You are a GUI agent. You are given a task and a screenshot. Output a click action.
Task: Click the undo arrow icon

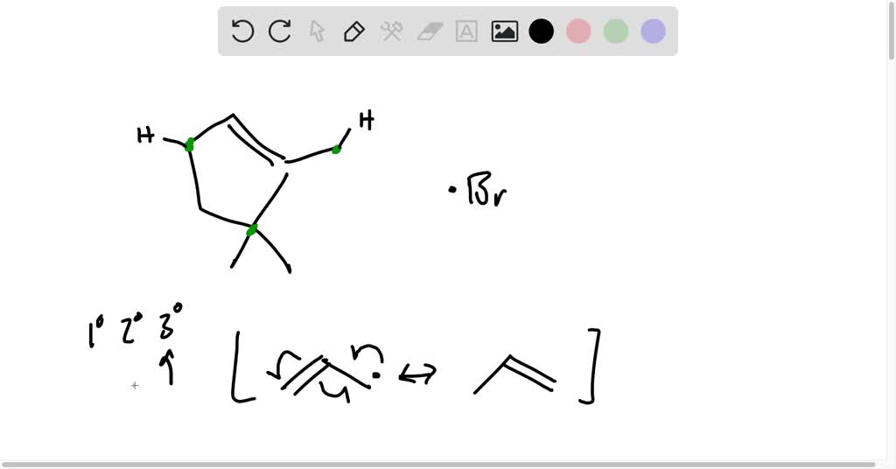click(x=242, y=31)
